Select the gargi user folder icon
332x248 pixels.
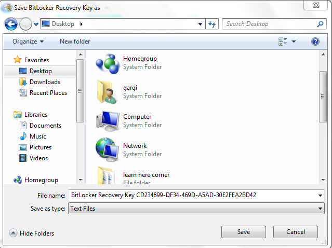pyautogui.click(x=107, y=92)
